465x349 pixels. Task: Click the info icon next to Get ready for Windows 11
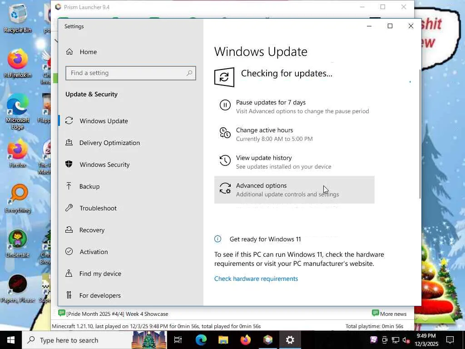click(218, 239)
